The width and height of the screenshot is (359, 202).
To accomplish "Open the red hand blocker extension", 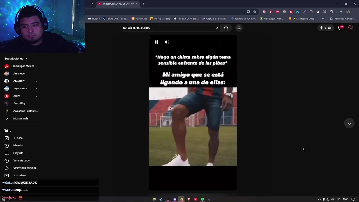I will 271,12.
